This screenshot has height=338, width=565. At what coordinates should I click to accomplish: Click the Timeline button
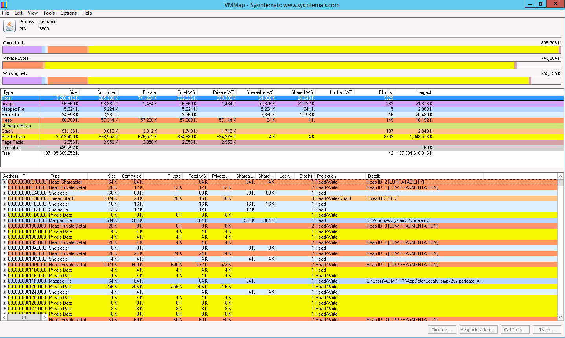(442, 330)
